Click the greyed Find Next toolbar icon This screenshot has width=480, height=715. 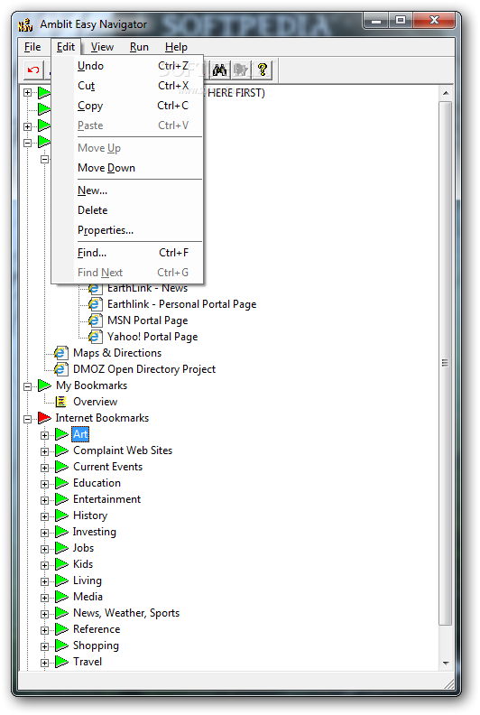click(241, 70)
